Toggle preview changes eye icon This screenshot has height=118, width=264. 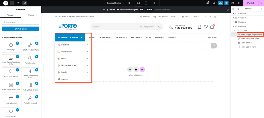239,3
